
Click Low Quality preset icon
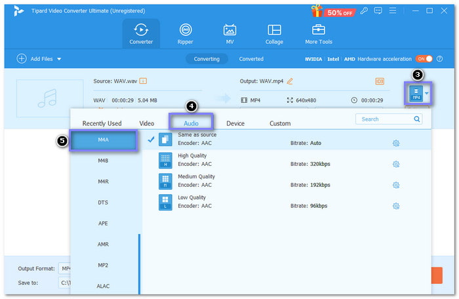point(165,202)
